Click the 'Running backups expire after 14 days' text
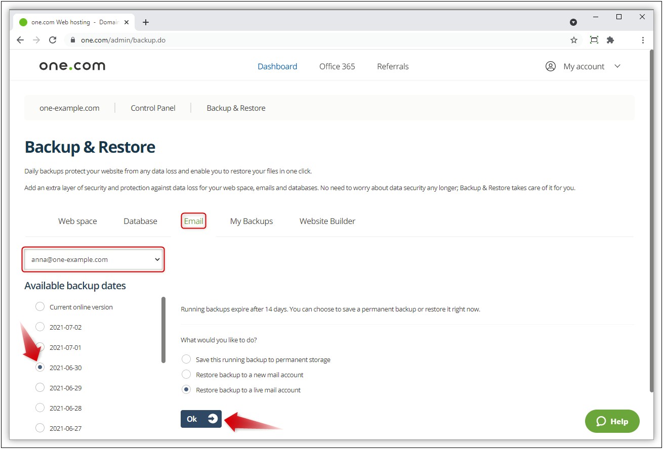Screen dimensions: 663x449 point(330,309)
